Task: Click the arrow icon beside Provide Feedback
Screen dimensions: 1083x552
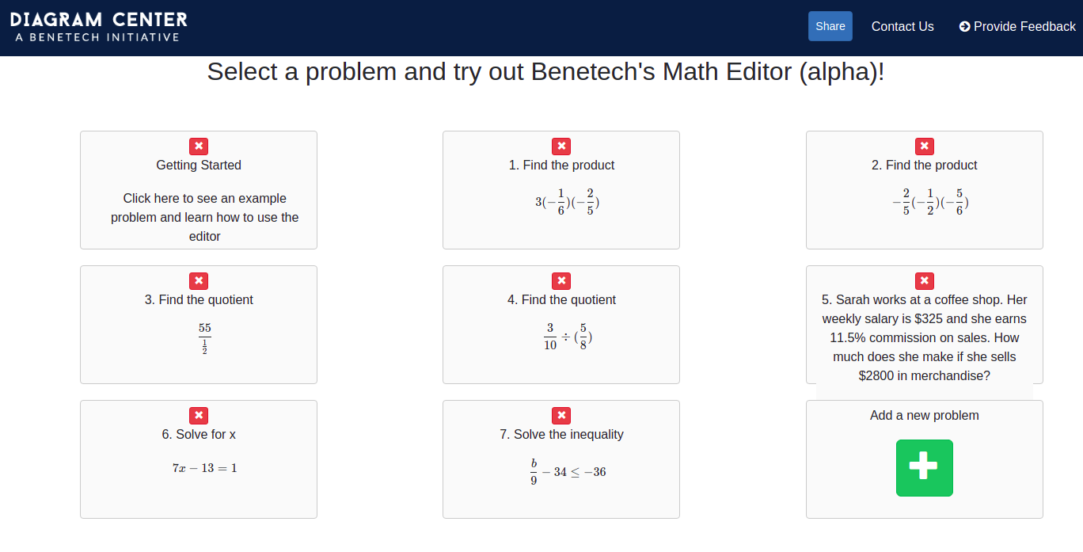Action: 964,26
